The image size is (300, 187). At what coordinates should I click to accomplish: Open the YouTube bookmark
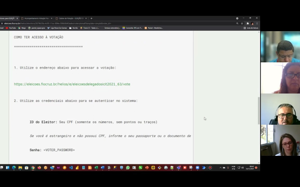click(x=11, y=28)
